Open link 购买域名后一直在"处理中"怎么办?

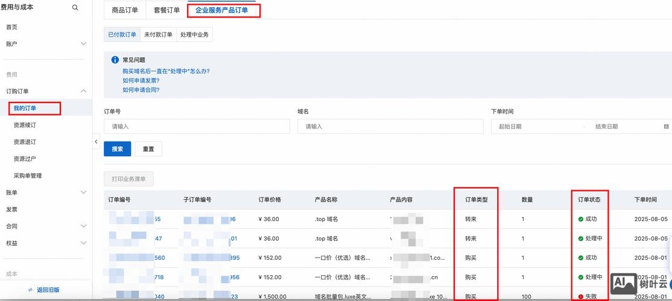pyautogui.click(x=166, y=71)
